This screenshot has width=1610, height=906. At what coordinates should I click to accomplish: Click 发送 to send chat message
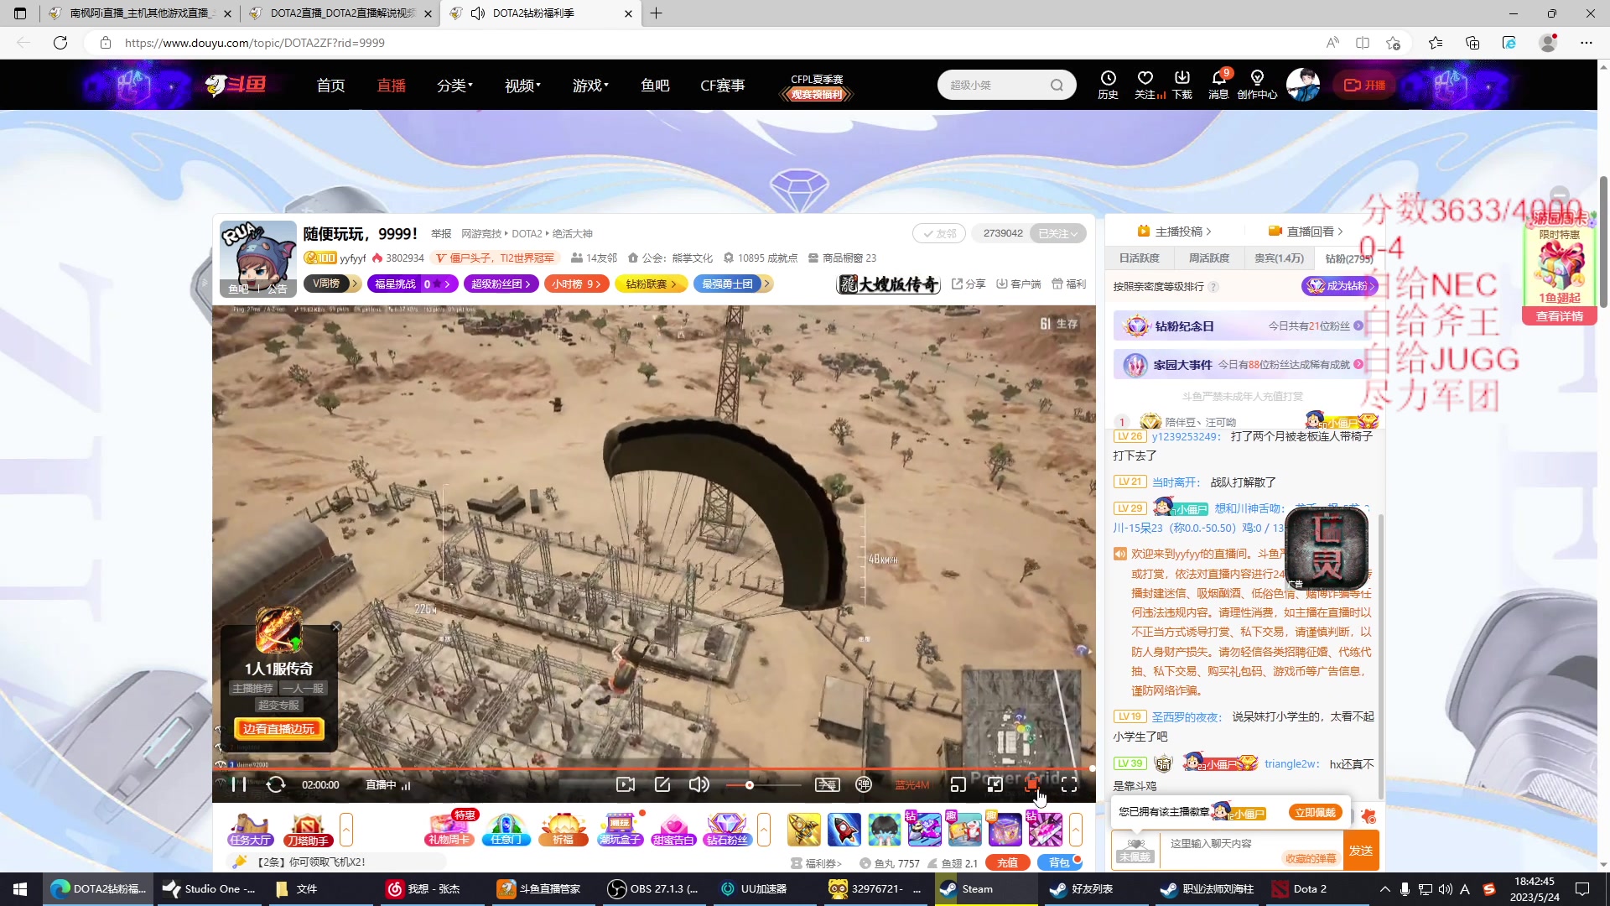click(x=1360, y=851)
